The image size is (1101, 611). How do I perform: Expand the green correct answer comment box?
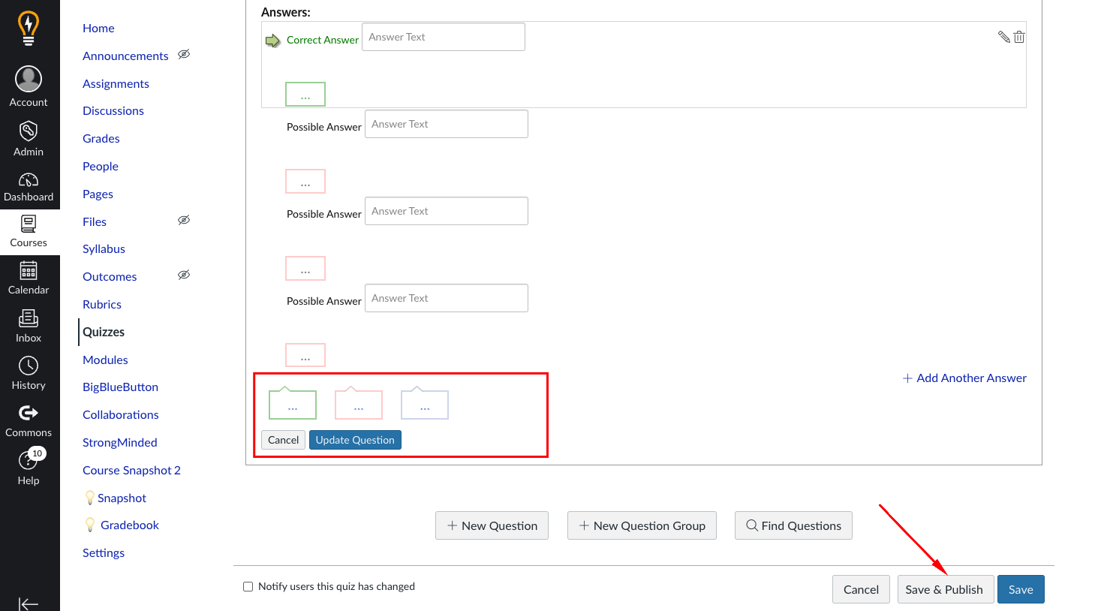pos(305,95)
